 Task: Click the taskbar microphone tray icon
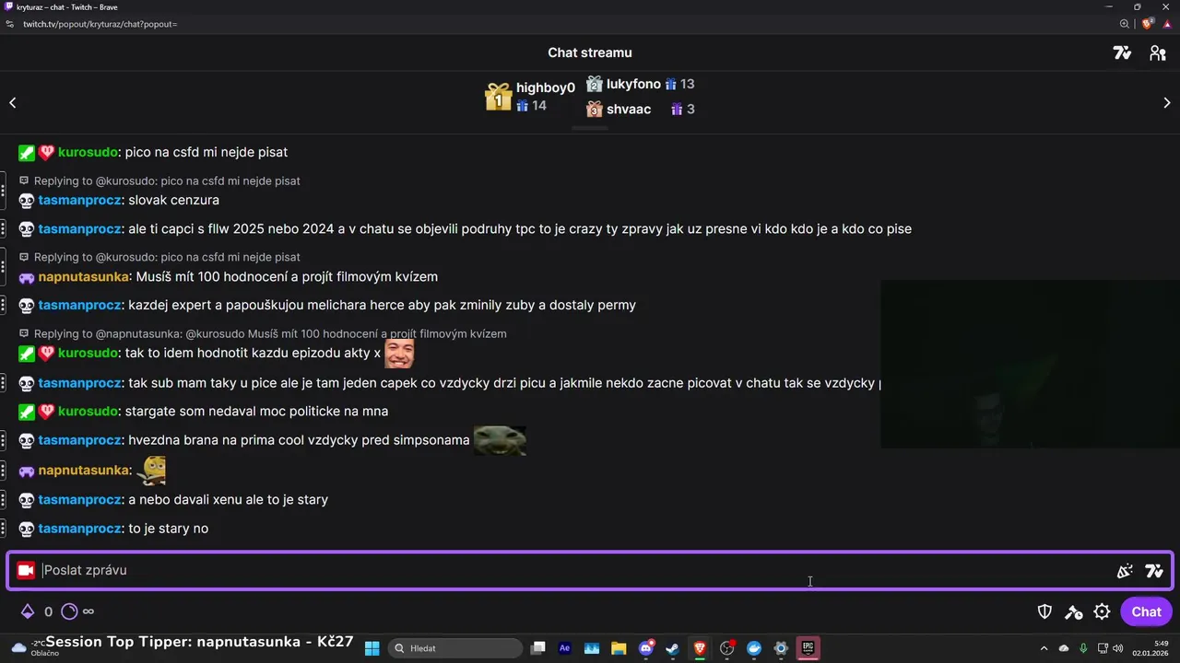[x=1083, y=648]
